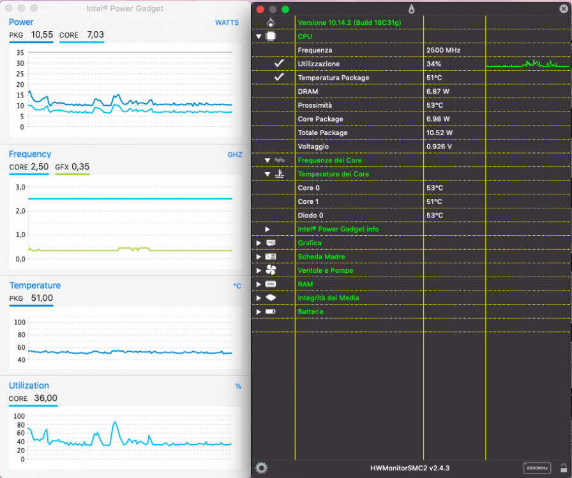Image resolution: width=572 pixels, height=478 pixels.
Task: Select the Core 1 temperature row
Action: click(412, 201)
